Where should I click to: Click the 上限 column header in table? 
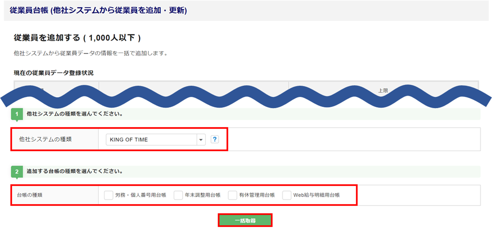point(383,90)
